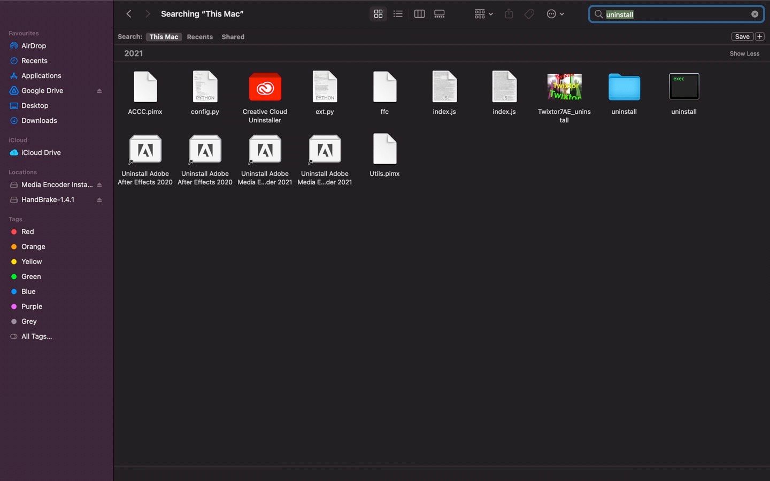Switch to List view
The height and width of the screenshot is (481, 770).
pos(398,13)
